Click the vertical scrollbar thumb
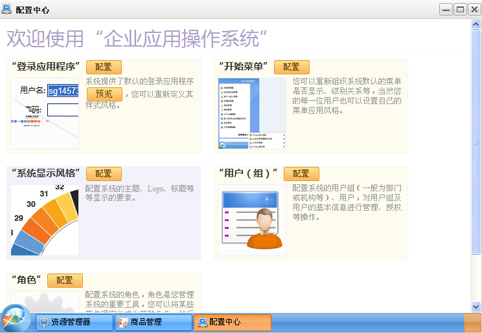Image resolution: width=482 pixels, height=333 pixels. pos(476,142)
